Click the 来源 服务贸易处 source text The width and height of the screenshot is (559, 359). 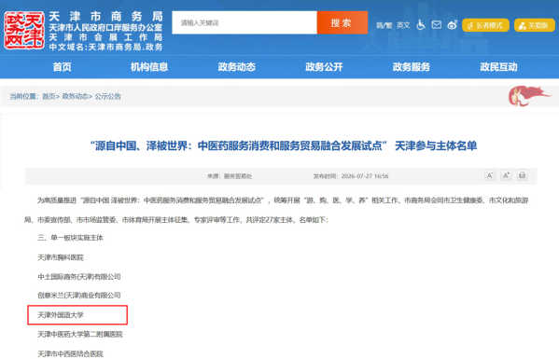230,176
